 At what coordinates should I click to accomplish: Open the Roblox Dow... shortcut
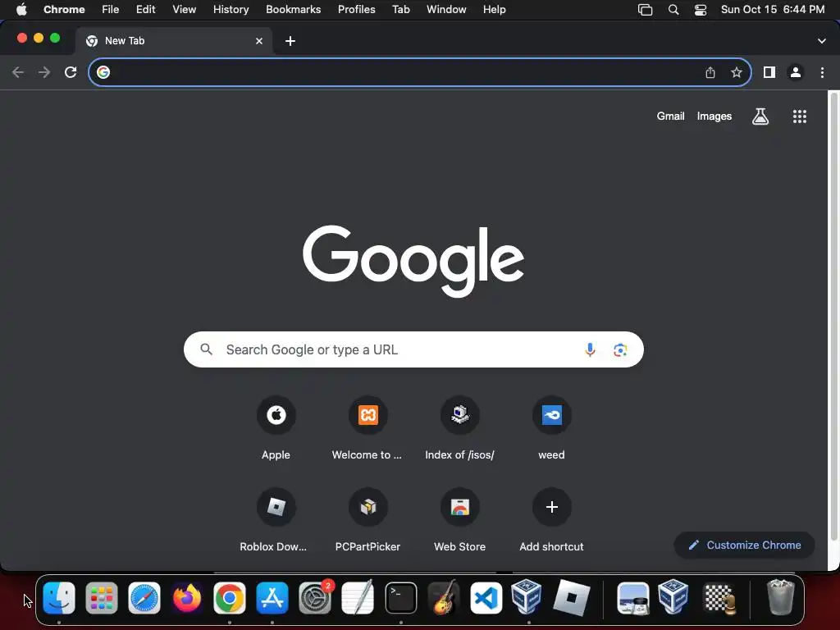point(274,520)
